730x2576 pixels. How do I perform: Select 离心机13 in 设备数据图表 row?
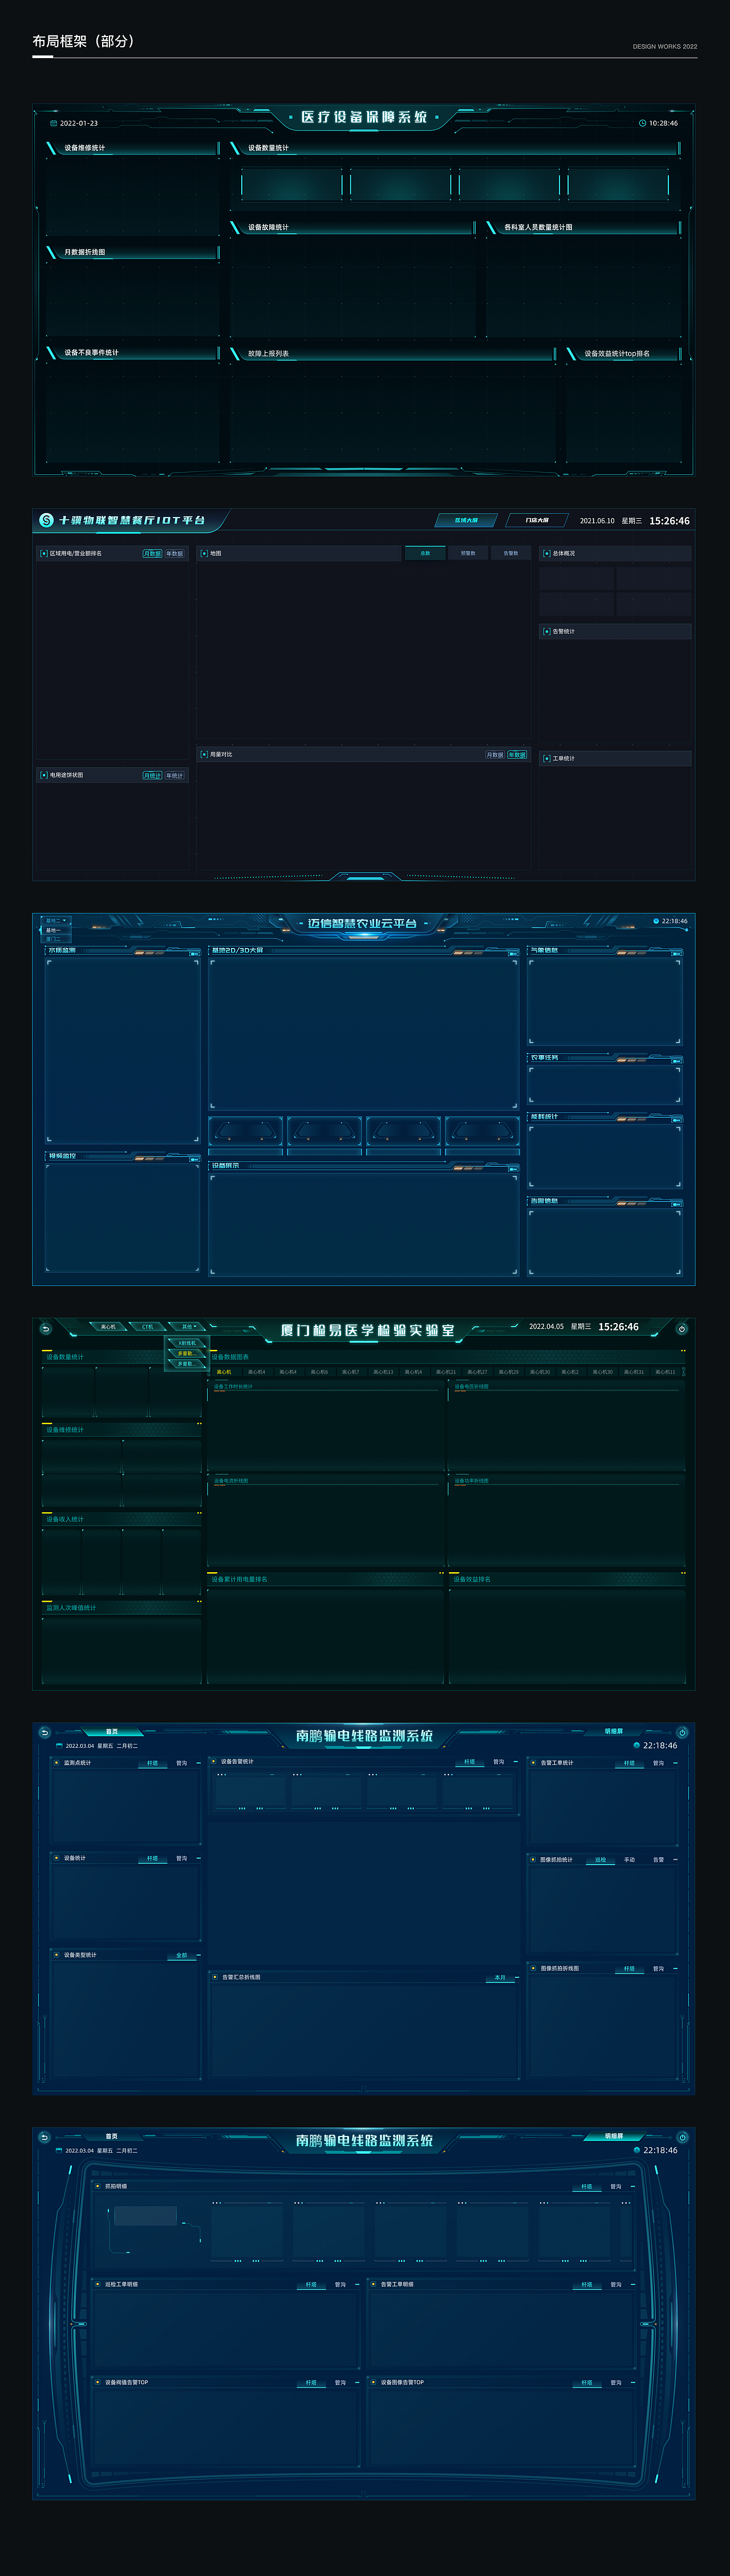pos(383,1372)
